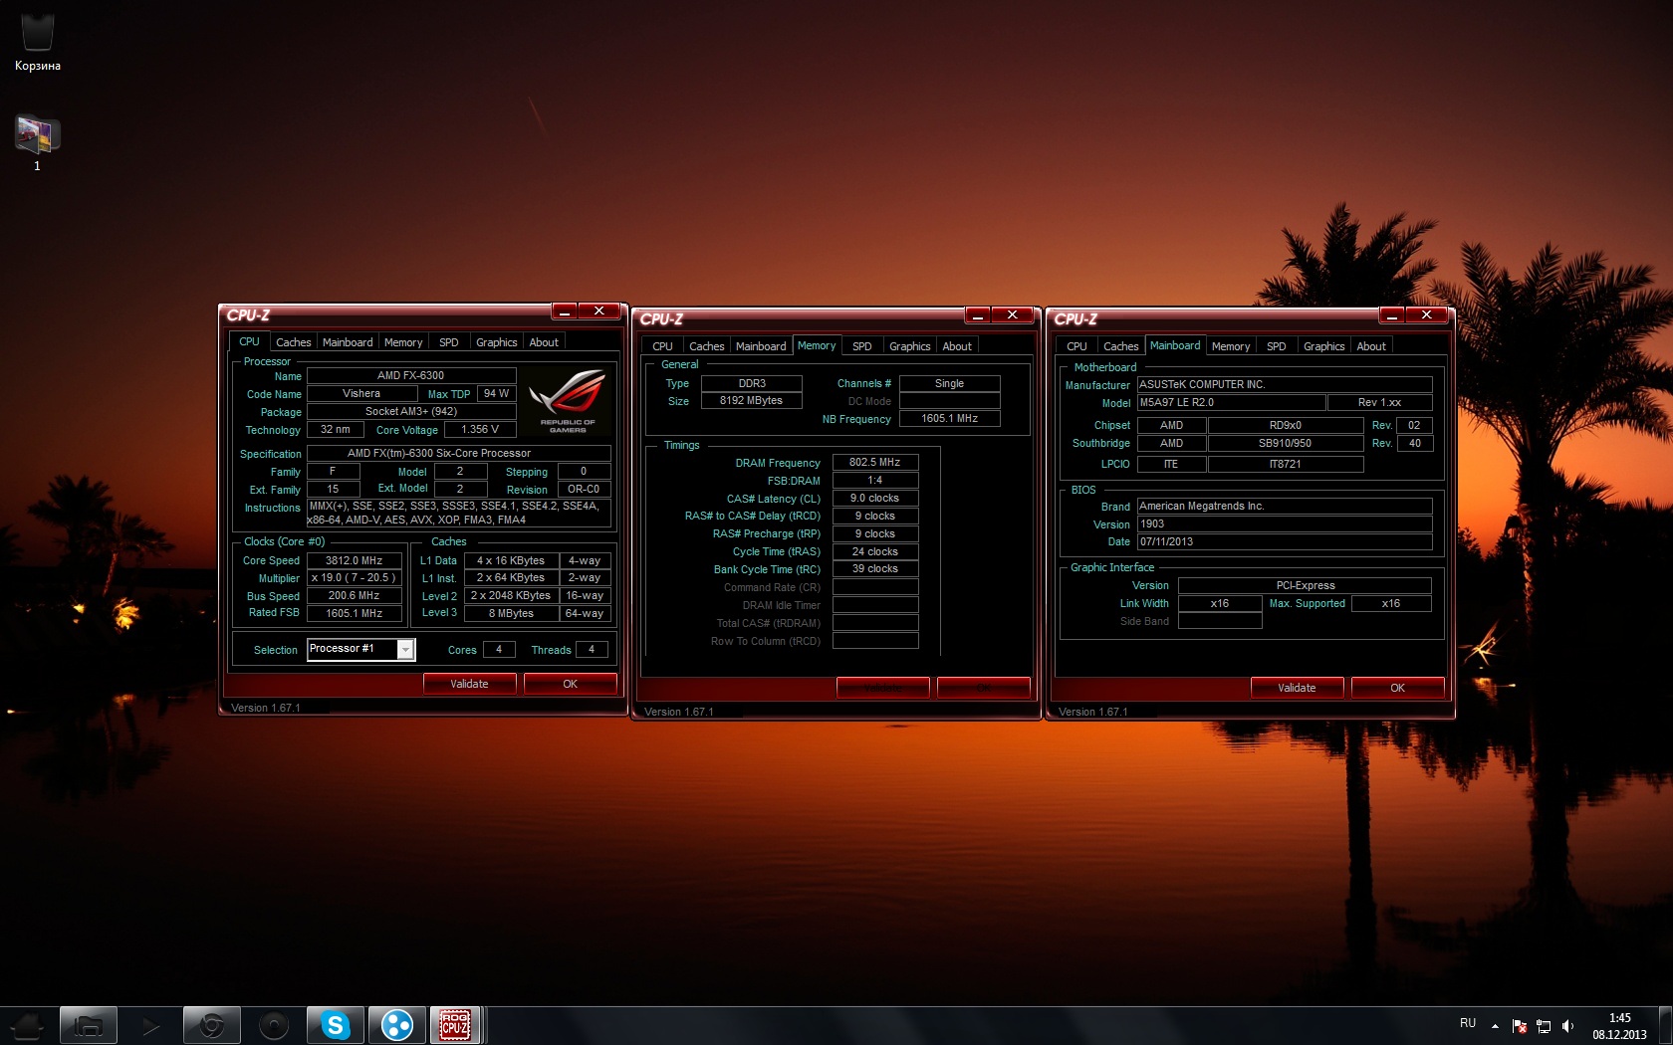Open Graphics tab in the CPU window
Screen dimensions: 1673x1045
pos(497,342)
